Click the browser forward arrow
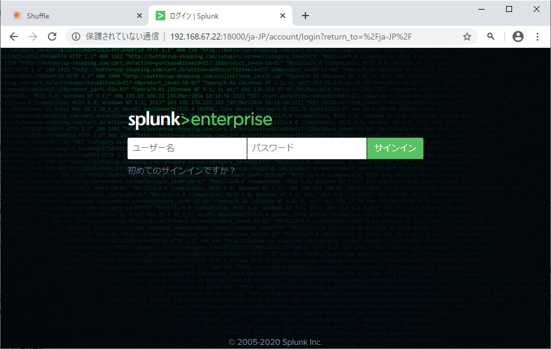This screenshot has height=349, width=551. [x=33, y=37]
